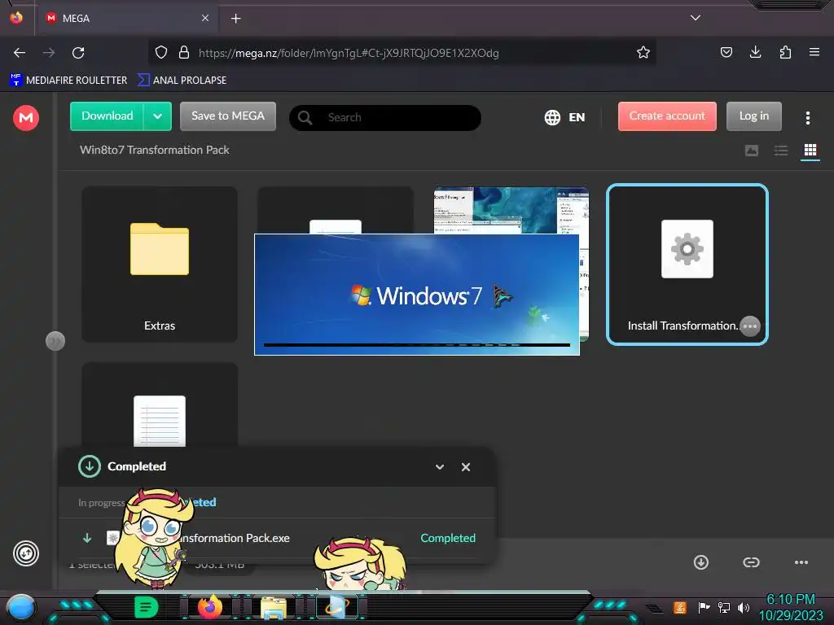Click the MEGA logo in sidebar
Image resolution: width=834 pixels, height=625 pixels.
[25, 117]
